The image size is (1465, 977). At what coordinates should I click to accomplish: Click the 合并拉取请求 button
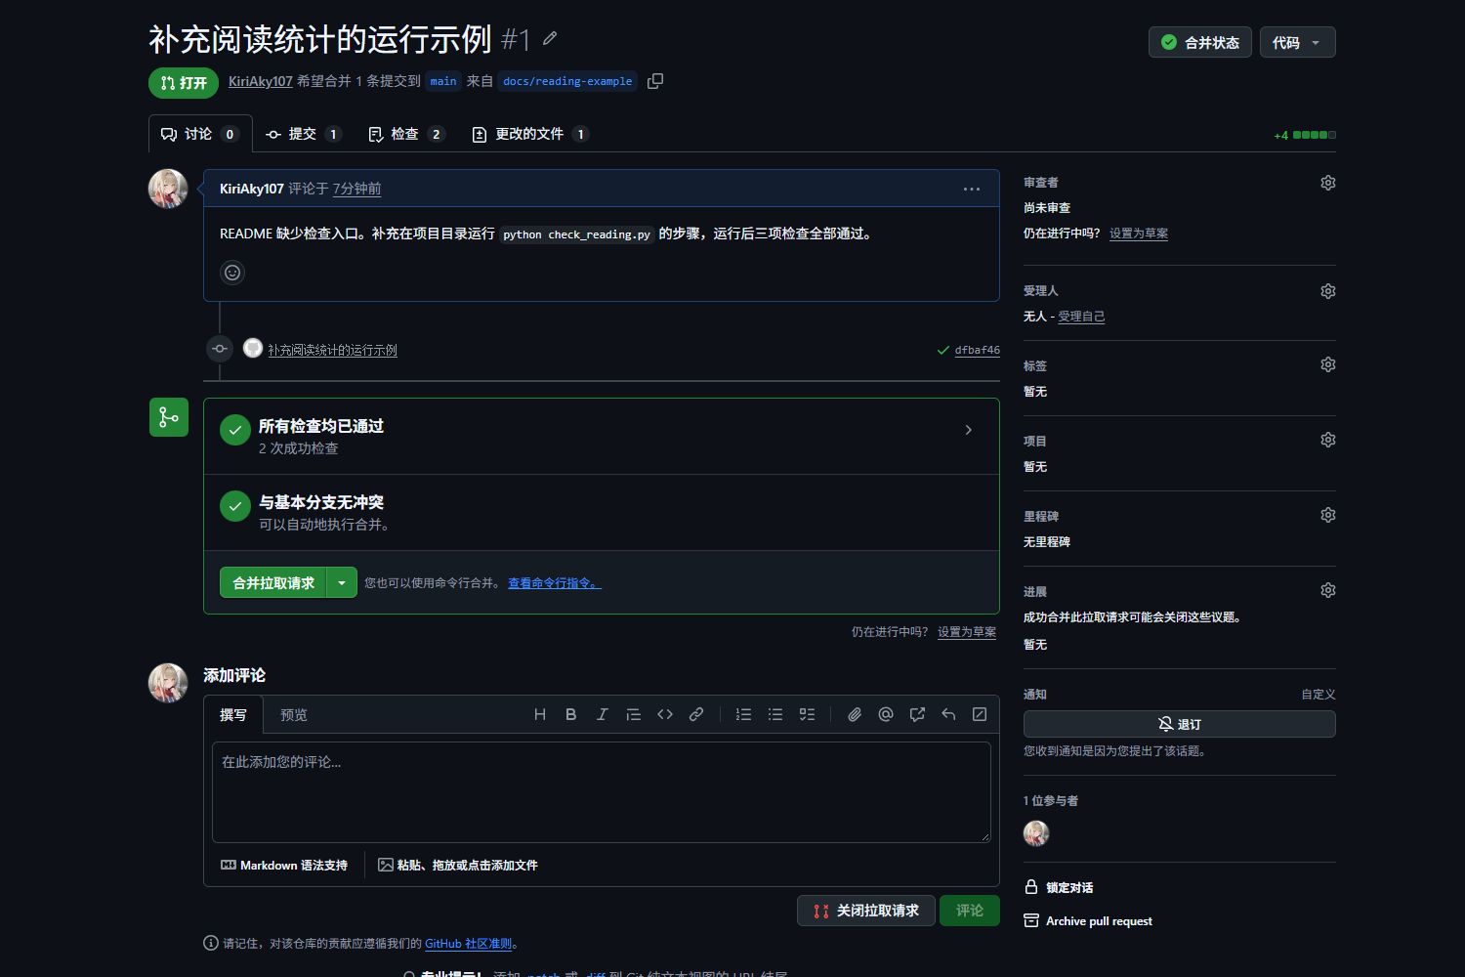[x=273, y=583]
